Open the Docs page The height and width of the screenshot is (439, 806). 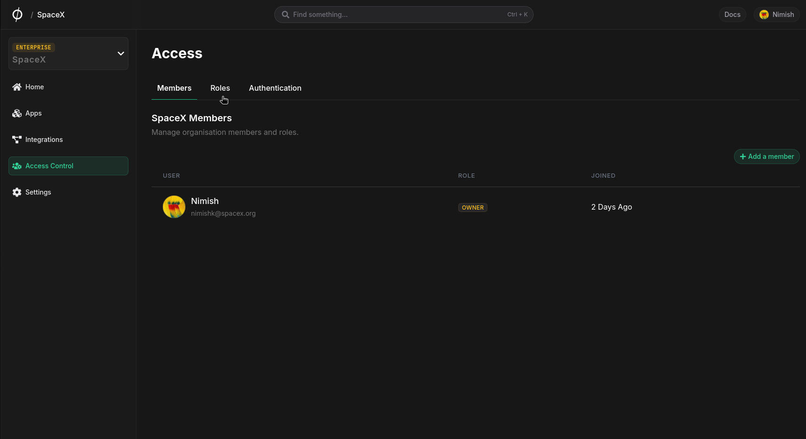732,14
